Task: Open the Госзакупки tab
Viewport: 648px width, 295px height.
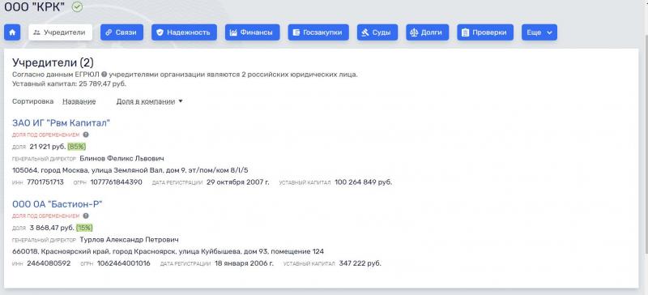Action: (318, 32)
